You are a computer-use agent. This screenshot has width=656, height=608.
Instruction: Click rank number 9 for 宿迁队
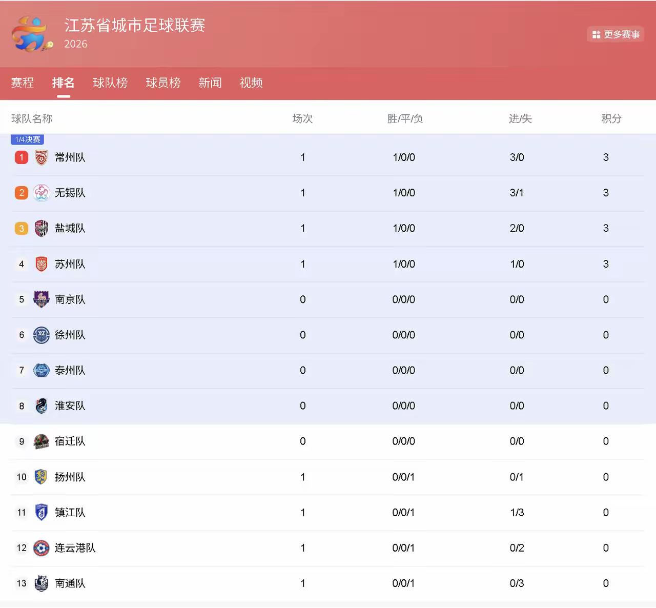click(22, 441)
